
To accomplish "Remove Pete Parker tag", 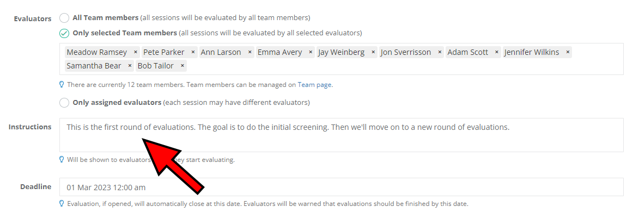I will (x=193, y=52).
